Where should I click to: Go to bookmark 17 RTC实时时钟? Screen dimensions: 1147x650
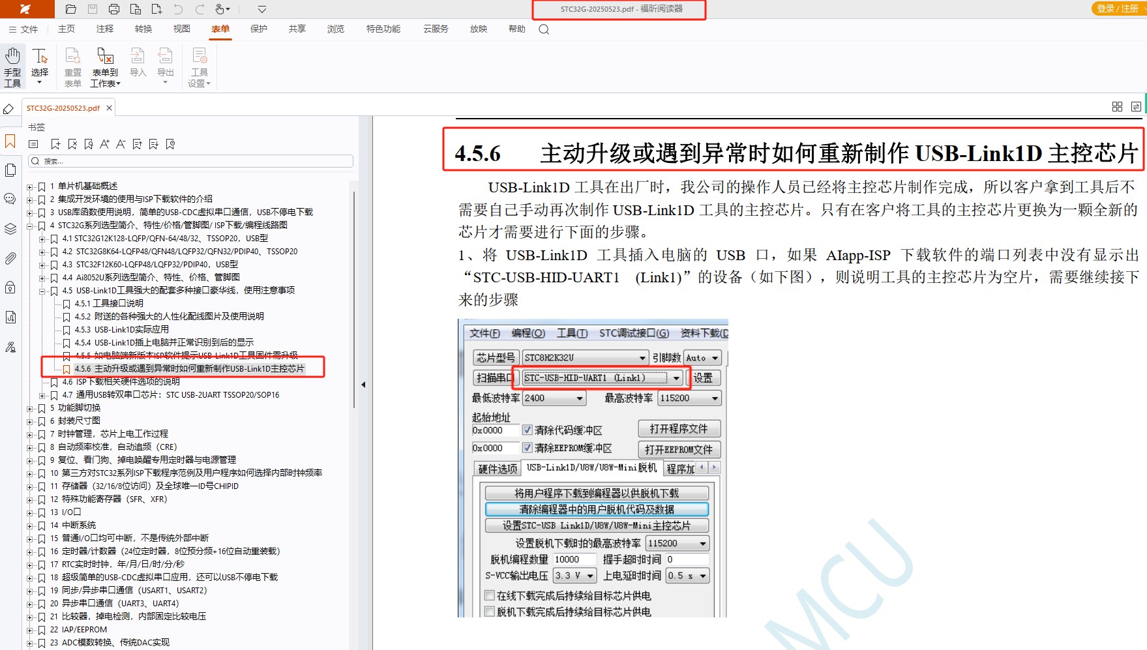pos(117,565)
